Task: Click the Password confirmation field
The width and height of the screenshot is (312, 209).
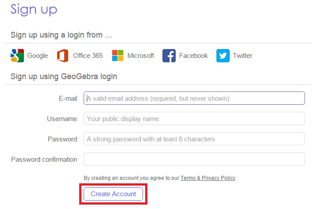Action: pos(194,159)
